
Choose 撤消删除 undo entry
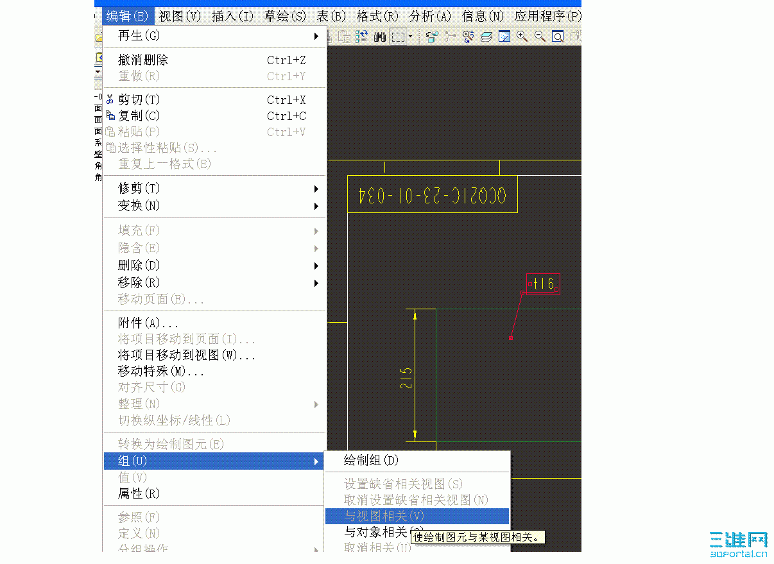(214, 60)
